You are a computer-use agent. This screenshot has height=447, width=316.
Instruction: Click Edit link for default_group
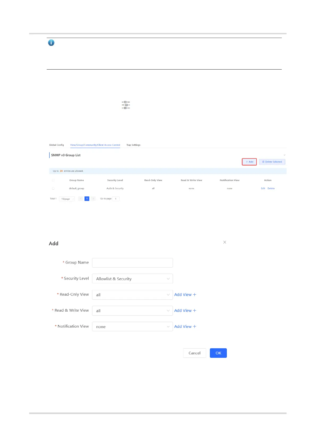263,188
